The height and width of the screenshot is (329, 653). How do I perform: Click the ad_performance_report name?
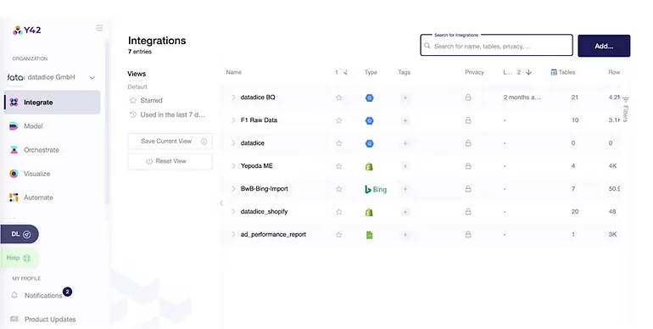pyautogui.click(x=273, y=235)
